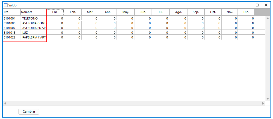Click vertical scrollbar down arrow
The width and height of the screenshot is (273, 119).
[268, 98]
